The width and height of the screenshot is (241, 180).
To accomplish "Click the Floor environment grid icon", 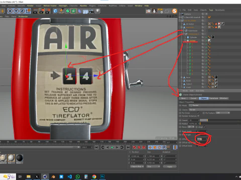I will (85, 11).
